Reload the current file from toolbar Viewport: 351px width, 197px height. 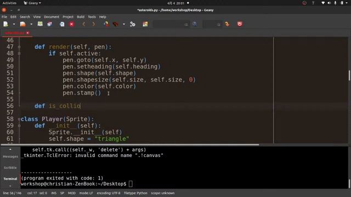[62, 24]
